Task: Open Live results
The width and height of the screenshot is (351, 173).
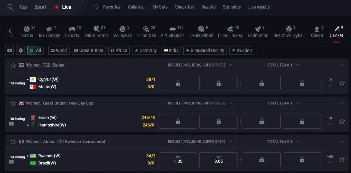Action: [x=259, y=7]
